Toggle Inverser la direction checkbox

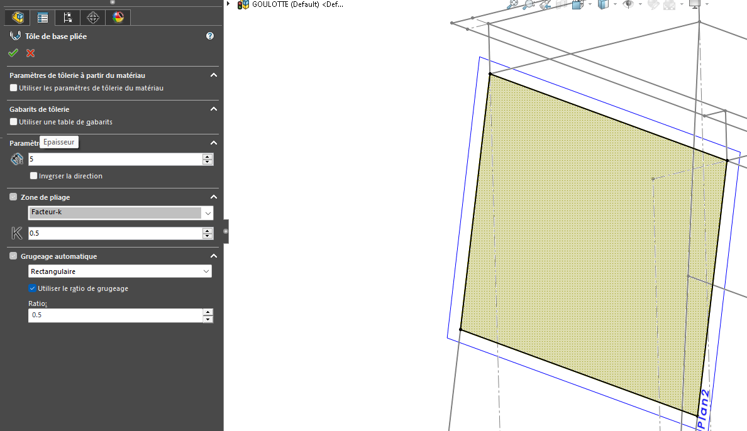point(34,177)
